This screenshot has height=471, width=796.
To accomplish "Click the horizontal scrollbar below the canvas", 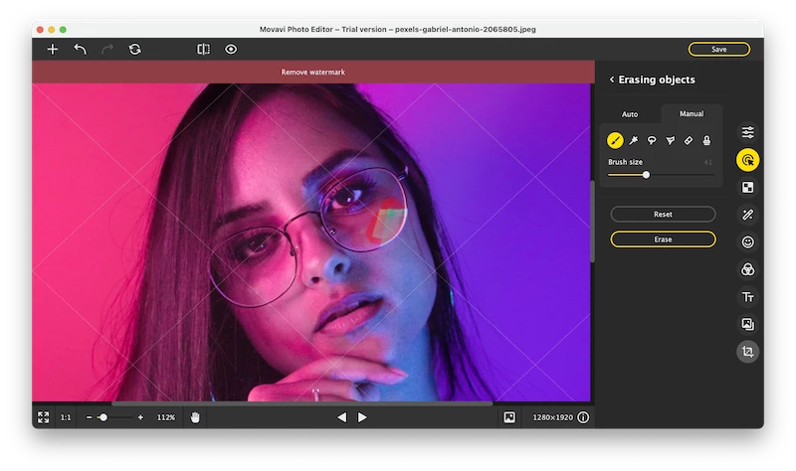I will (x=301, y=403).
